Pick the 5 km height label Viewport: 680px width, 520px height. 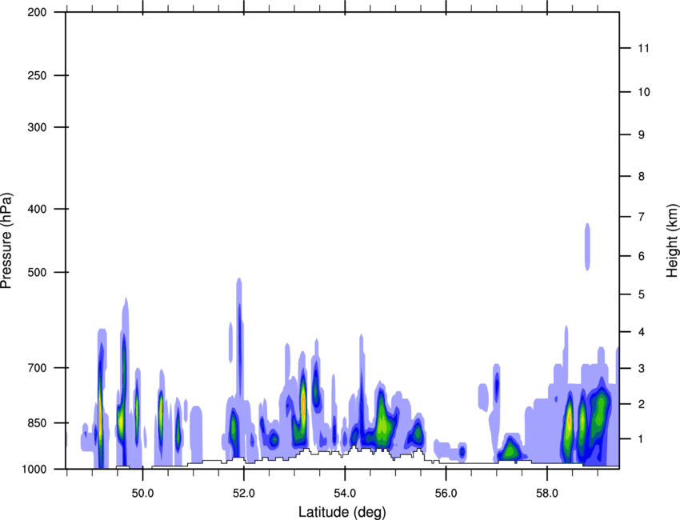tap(642, 294)
